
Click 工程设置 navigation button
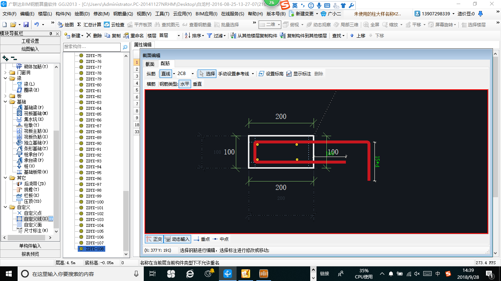coord(30,41)
